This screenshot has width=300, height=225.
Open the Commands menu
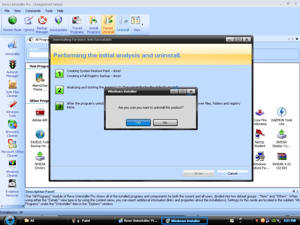point(33,11)
